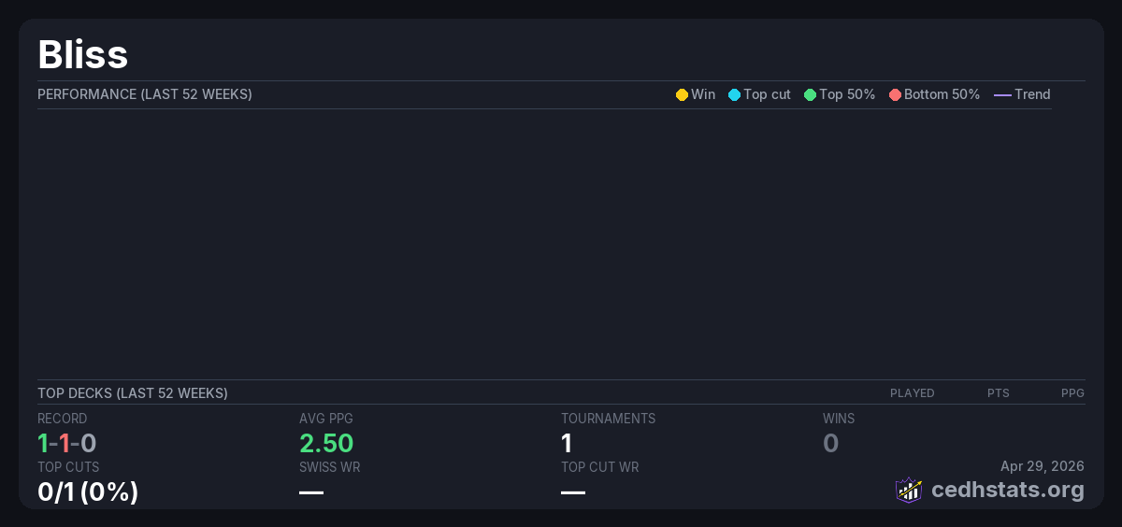This screenshot has width=1122, height=527.
Task: Sort by the PTS column header
Action: coord(998,393)
